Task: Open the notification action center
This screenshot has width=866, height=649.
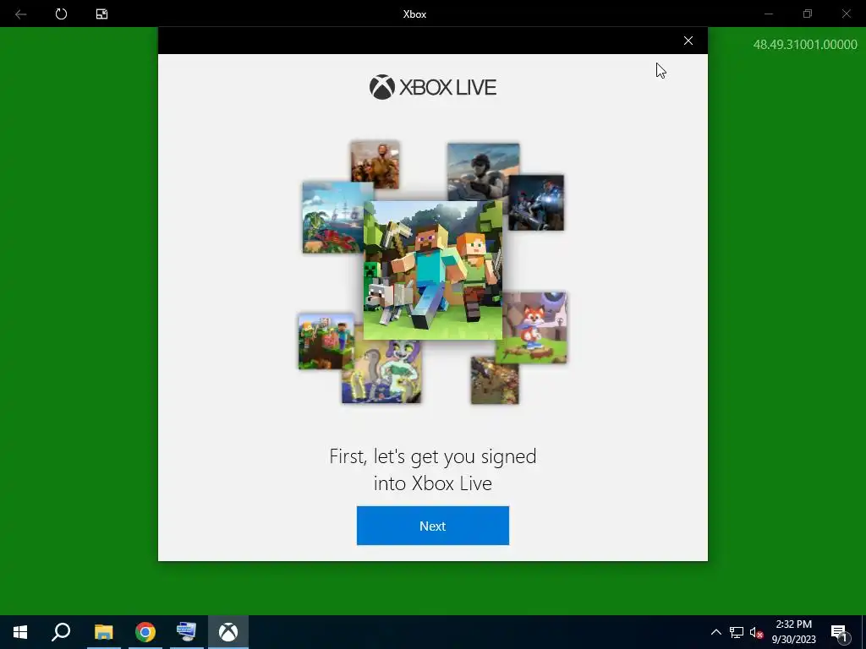Action: (840, 632)
